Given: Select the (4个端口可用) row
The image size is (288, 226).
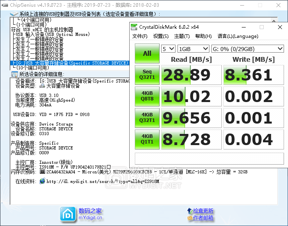Looking at the screenshot, I should [x=36, y=20].
